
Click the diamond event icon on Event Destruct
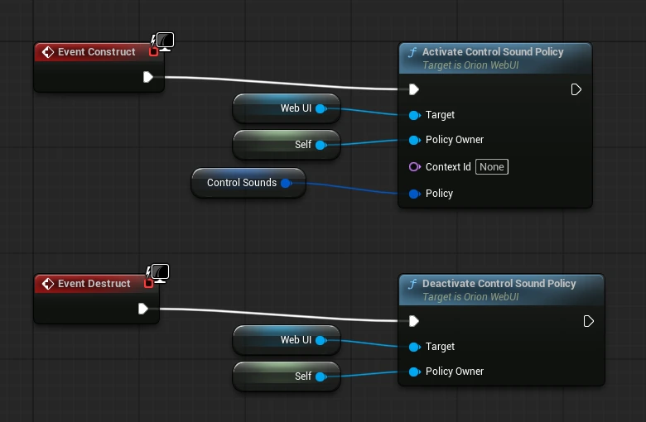[48, 284]
